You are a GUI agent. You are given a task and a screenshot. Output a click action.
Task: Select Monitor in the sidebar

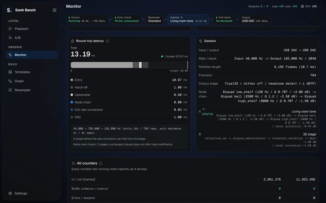(32, 55)
